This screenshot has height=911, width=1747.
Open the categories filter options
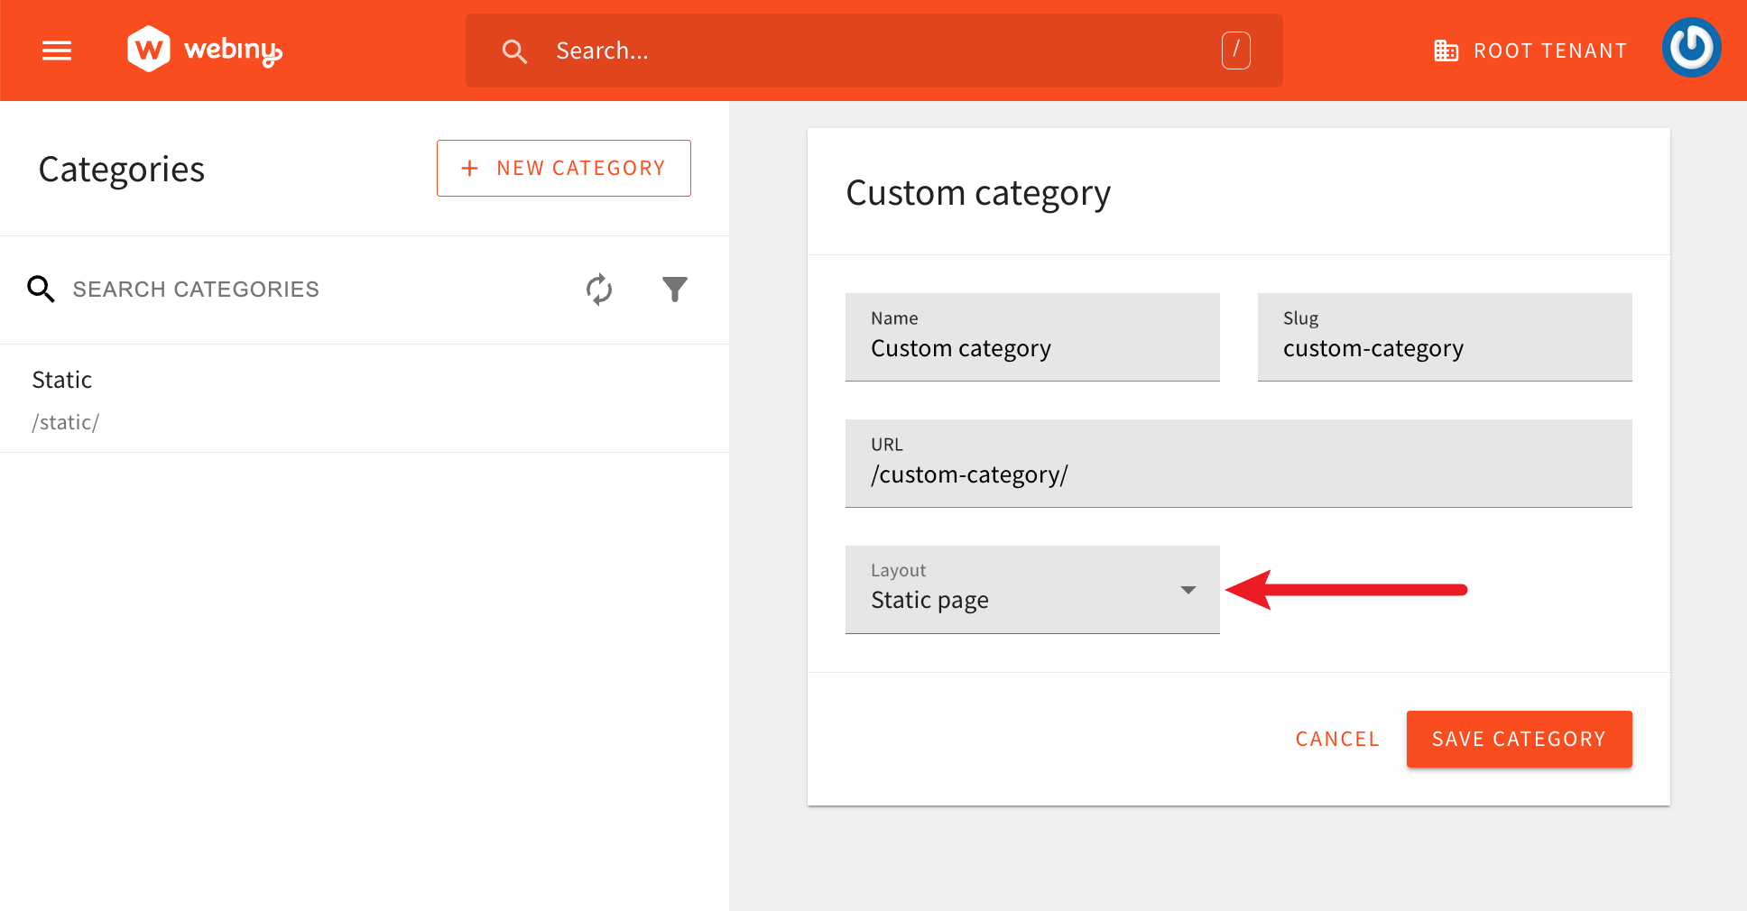tap(674, 290)
